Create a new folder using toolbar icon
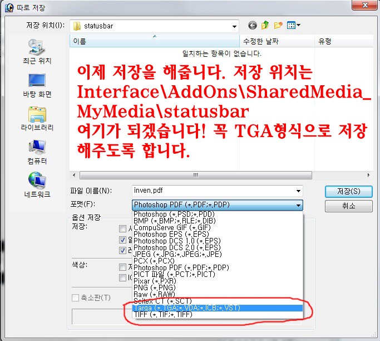The height and width of the screenshot is (341, 380). tap(278, 26)
